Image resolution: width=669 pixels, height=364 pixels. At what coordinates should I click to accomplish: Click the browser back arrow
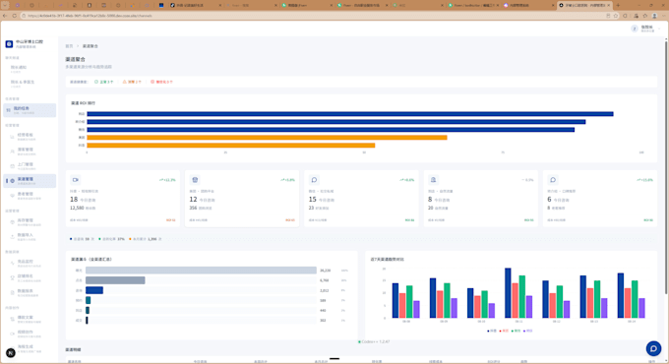coord(5,16)
